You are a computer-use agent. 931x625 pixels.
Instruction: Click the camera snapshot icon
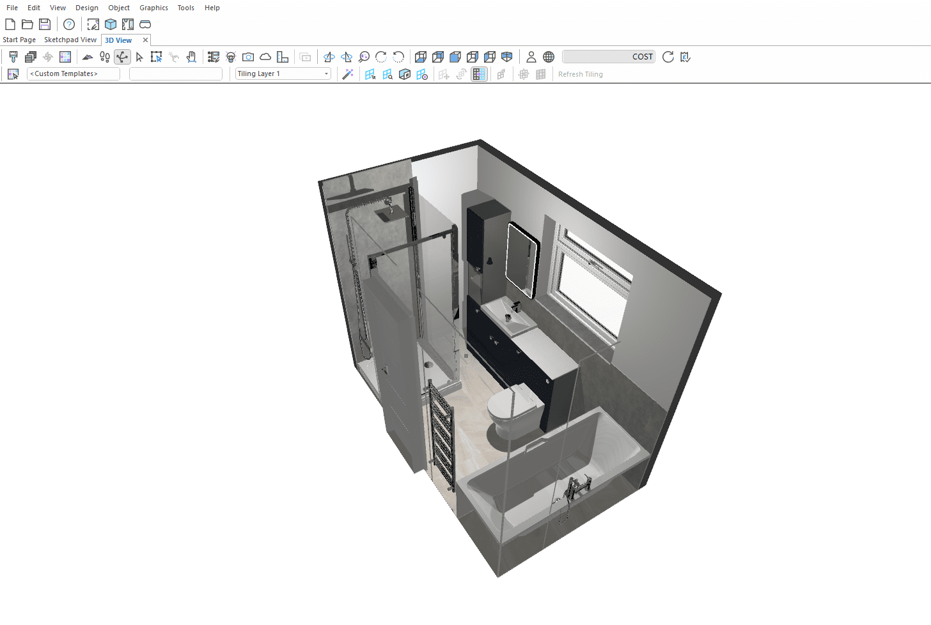click(248, 57)
